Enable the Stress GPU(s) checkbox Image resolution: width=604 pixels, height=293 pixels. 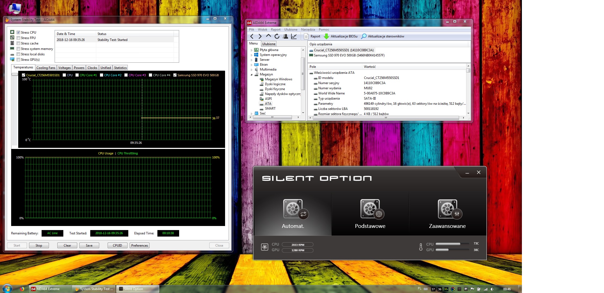18,60
